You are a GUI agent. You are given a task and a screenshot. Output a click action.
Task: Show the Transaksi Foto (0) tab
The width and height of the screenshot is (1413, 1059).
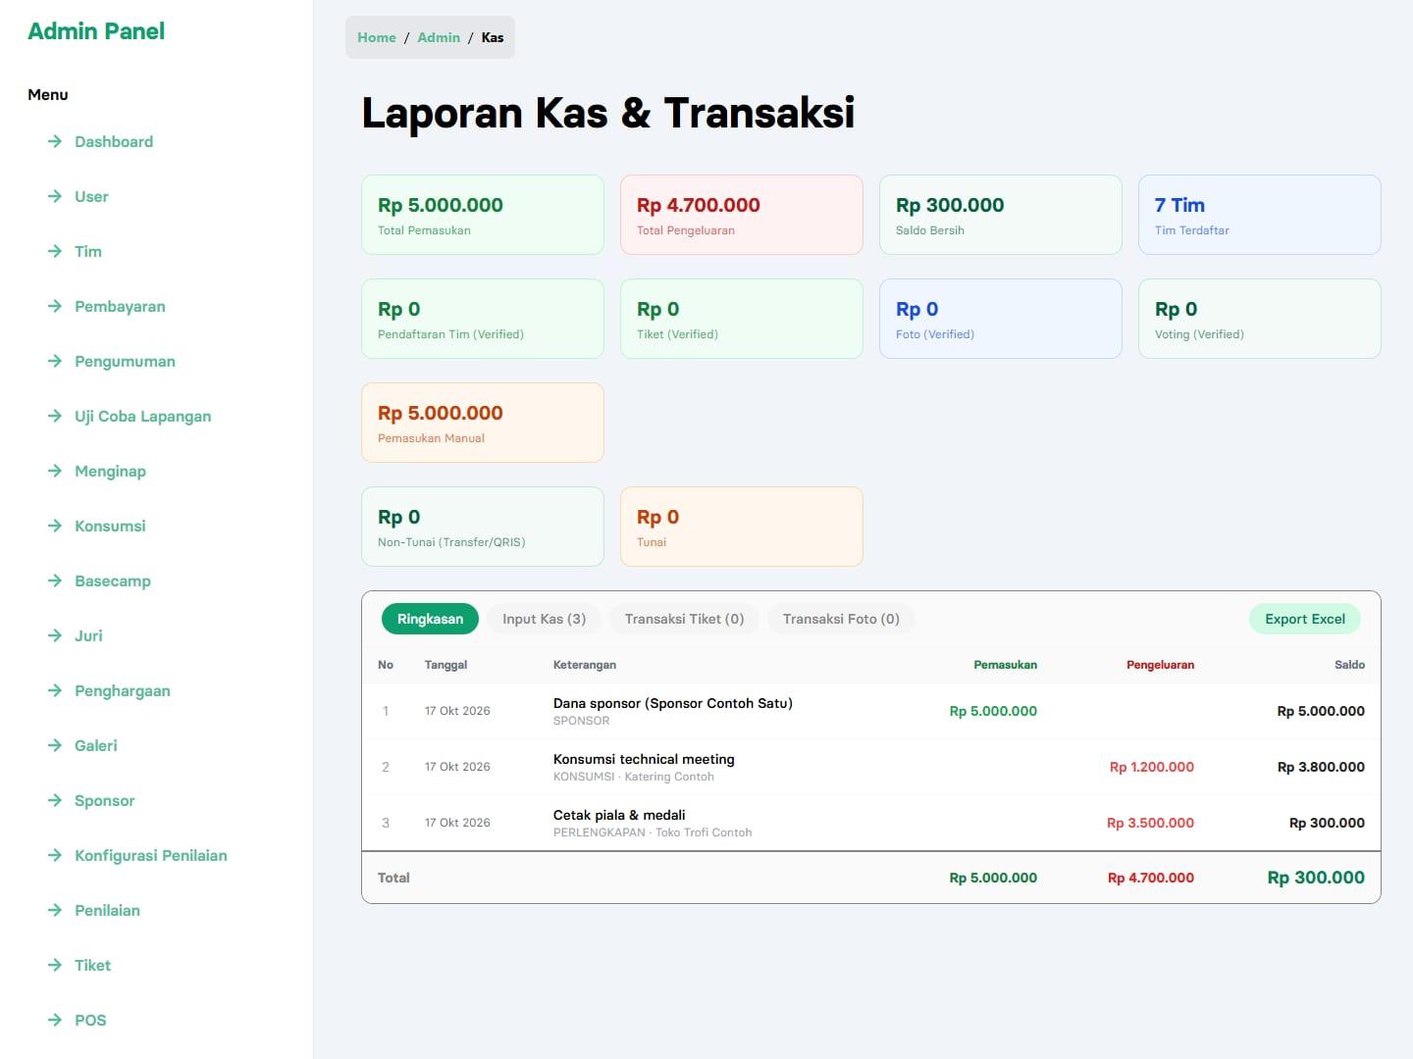(841, 619)
